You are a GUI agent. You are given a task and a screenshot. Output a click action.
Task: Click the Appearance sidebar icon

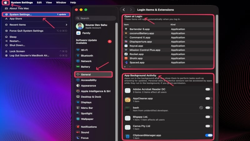click(x=78, y=86)
